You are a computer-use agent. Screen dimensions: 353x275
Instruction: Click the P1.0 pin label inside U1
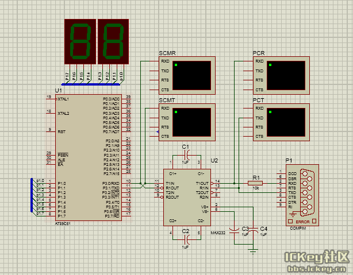62,184
